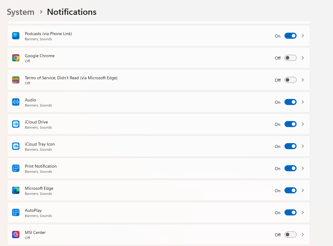Go back to System breadcrumb
The height and width of the screenshot is (246, 333).
[x=21, y=12]
